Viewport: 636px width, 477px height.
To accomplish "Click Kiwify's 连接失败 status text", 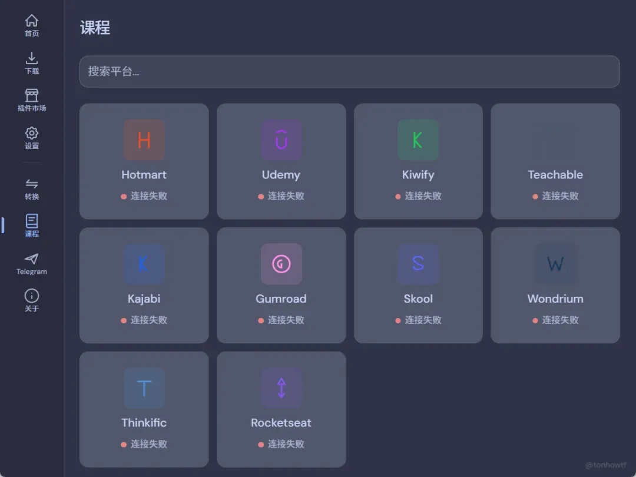I will (x=423, y=196).
